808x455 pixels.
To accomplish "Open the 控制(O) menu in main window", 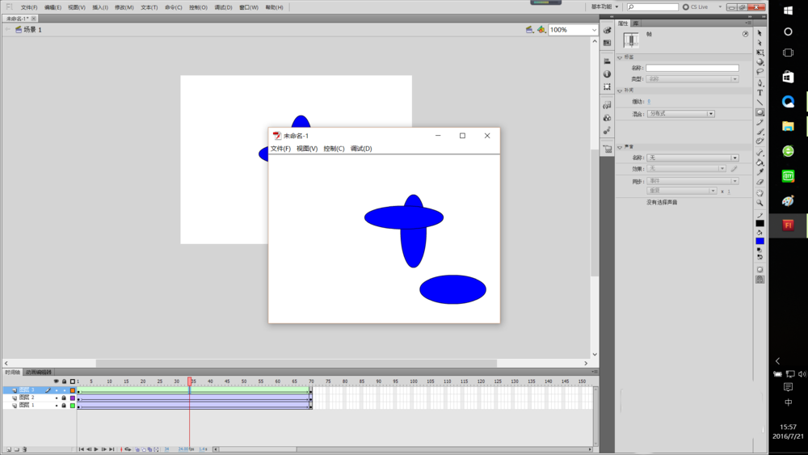I will pos(198,7).
